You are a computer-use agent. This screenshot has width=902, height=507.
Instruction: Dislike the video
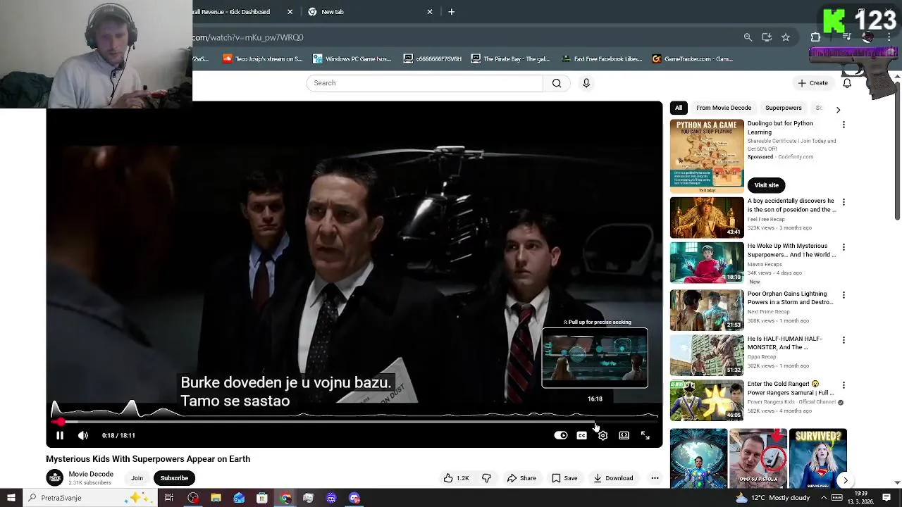coord(486,478)
